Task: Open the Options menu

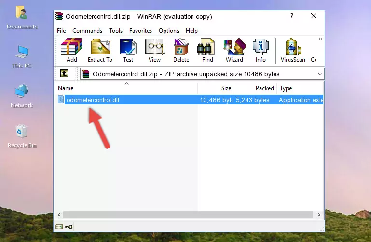Action: click(169, 31)
